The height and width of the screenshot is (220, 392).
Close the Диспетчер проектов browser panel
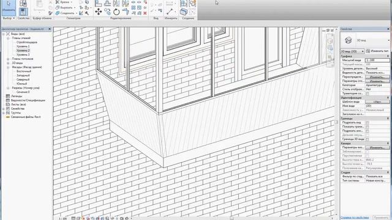pos(50,29)
